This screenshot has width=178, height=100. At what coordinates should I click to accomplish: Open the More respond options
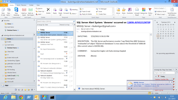click(x=73, y=14)
